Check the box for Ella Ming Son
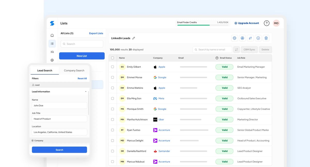Viewport: 310px width, 167px height. coord(112,98)
